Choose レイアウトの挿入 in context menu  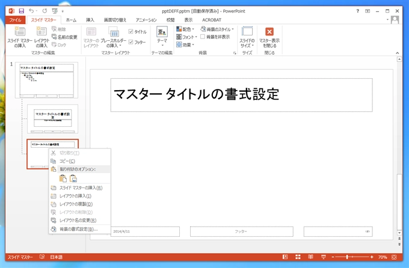coord(79,196)
